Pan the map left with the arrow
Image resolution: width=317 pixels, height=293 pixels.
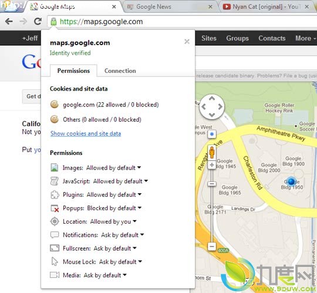(x=204, y=107)
